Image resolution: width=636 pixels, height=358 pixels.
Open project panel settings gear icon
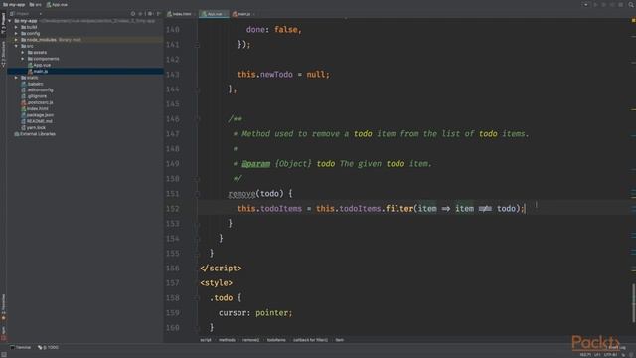tap(150, 14)
